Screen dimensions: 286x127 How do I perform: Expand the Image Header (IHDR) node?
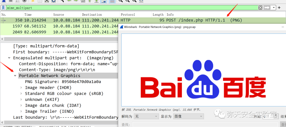(x=21, y=88)
